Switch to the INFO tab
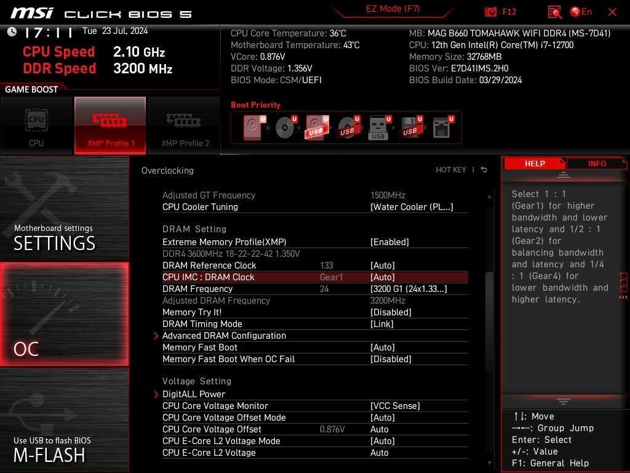 [597, 164]
